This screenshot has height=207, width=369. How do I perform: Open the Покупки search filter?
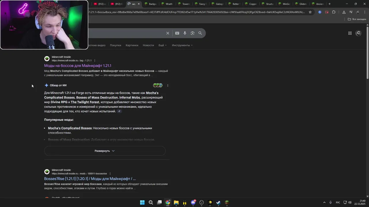[x=115, y=45]
